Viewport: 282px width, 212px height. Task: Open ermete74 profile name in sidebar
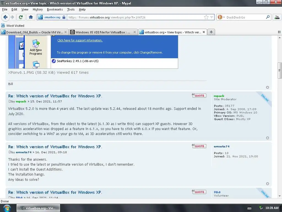(222, 146)
